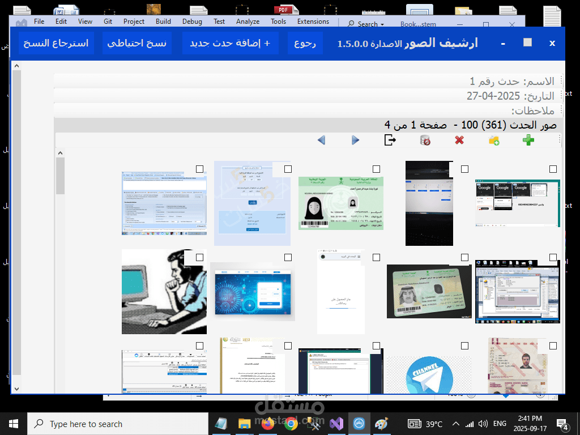Screen dimensions: 580x435
Task: Go to previous page with left blue arrow
Action: click(321, 140)
